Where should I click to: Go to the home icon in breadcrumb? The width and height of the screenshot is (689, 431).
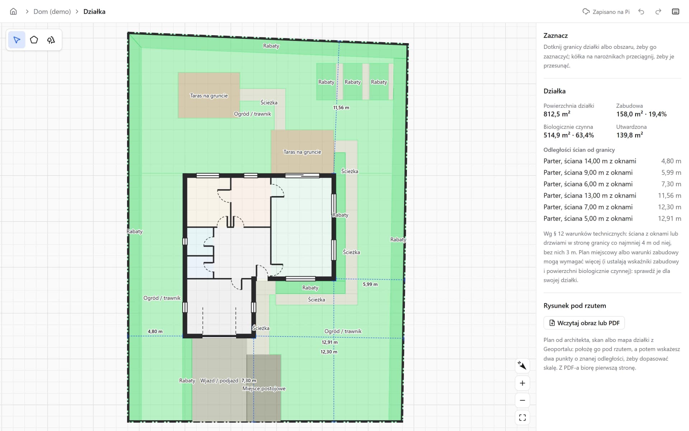[13, 11]
